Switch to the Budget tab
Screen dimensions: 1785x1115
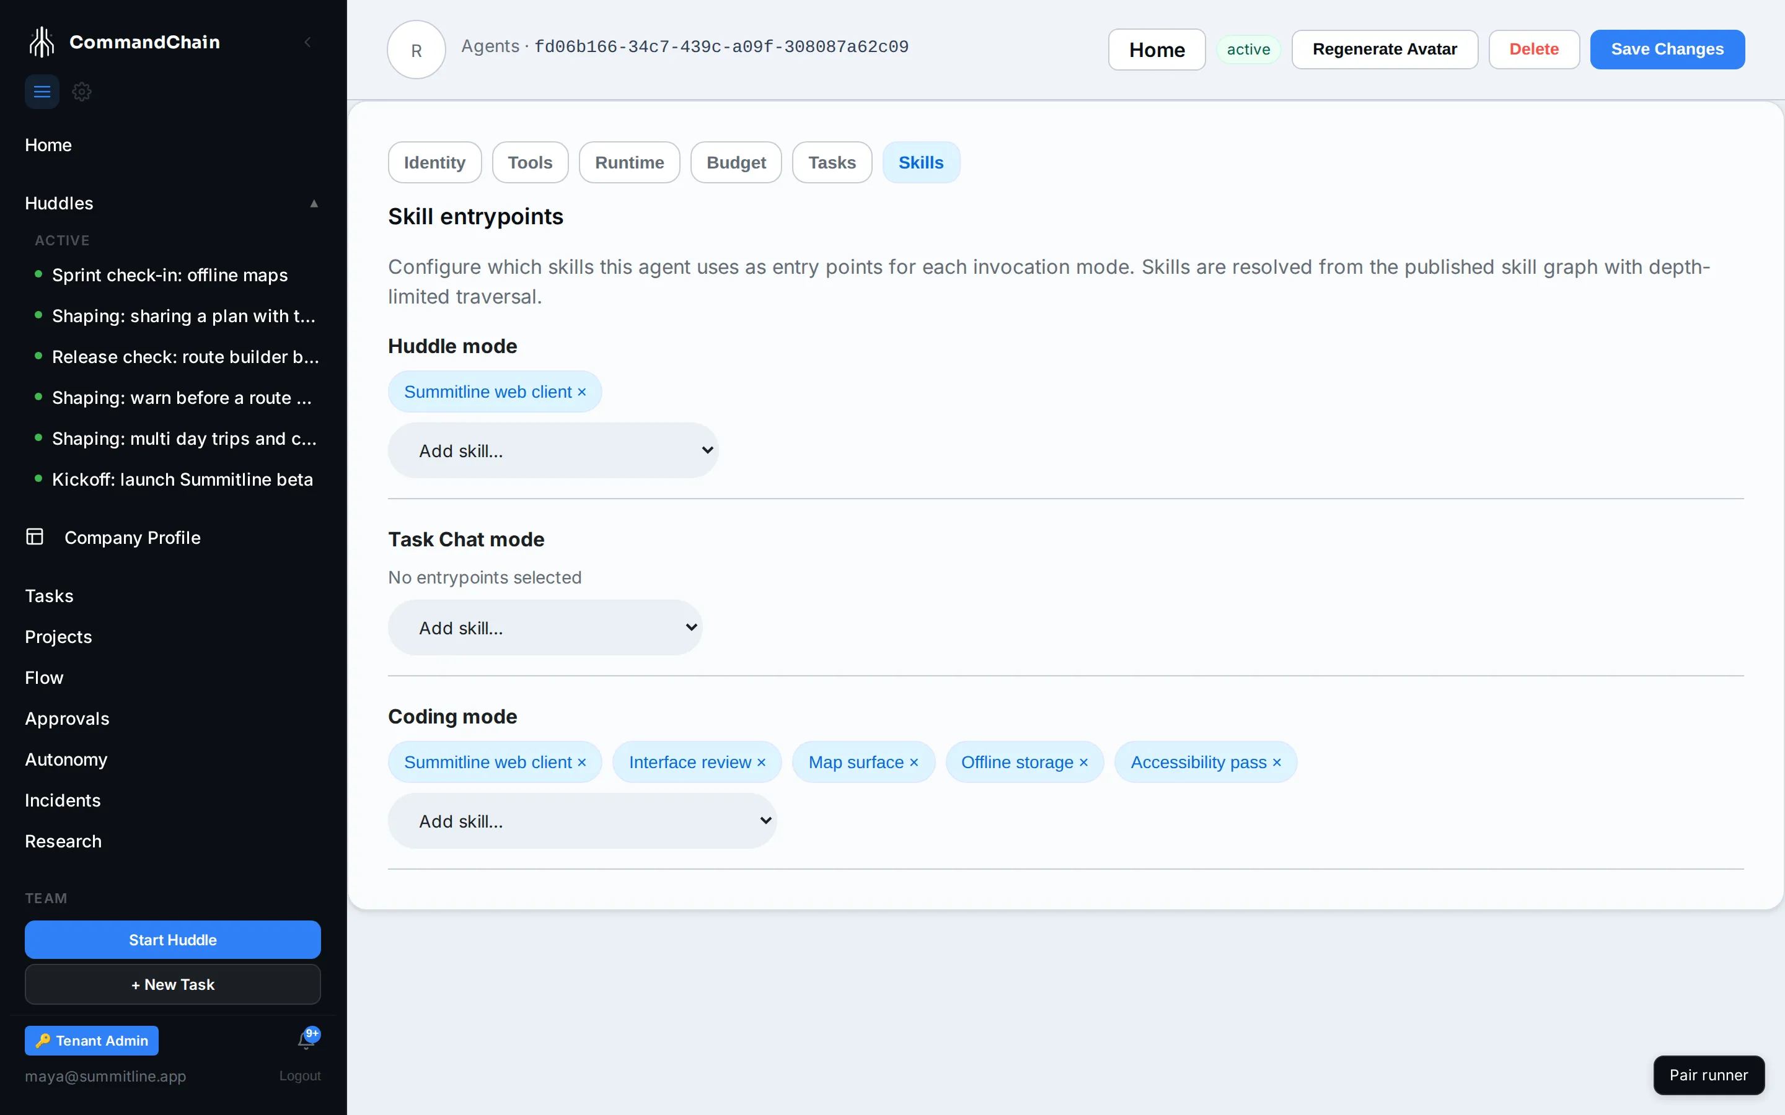(736, 162)
